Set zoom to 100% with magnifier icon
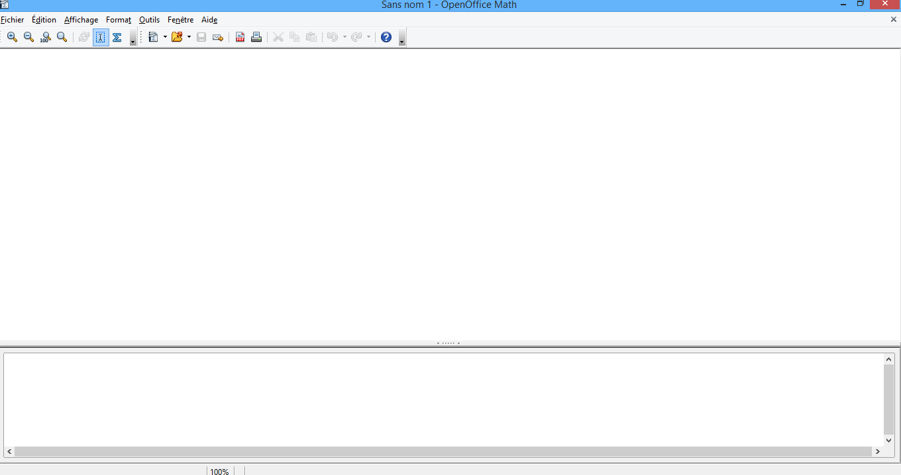Viewport: 901px width, 475px height. tap(45, 37)
